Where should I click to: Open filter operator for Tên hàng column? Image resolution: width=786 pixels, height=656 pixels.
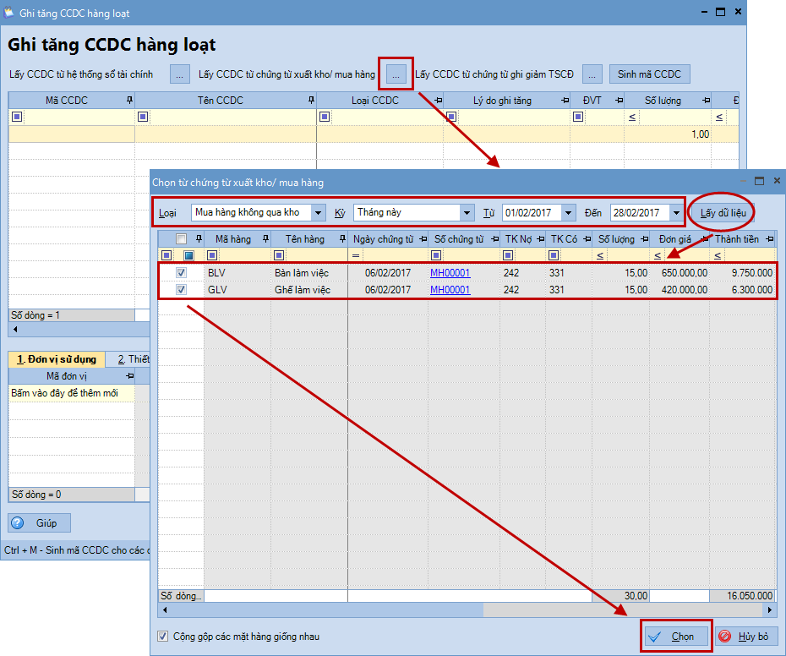tap(279, 255)
